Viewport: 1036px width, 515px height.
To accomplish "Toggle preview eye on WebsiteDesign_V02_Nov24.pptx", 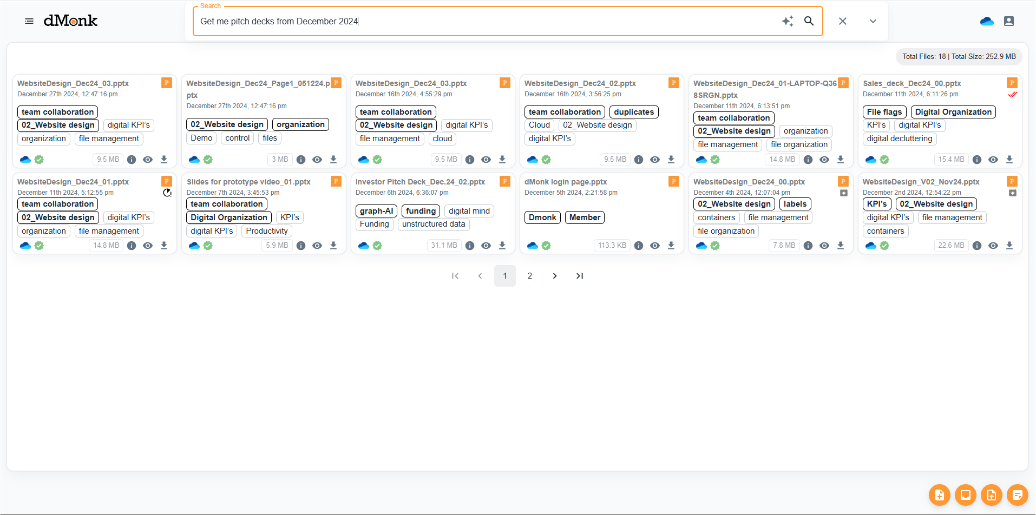I will click(x=993, y=246).
